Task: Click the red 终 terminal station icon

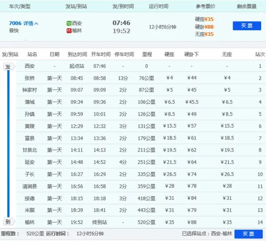Action: (x=69, y=31)
